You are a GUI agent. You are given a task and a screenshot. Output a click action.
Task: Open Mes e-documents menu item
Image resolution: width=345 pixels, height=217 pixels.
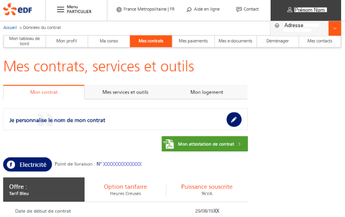235,41
